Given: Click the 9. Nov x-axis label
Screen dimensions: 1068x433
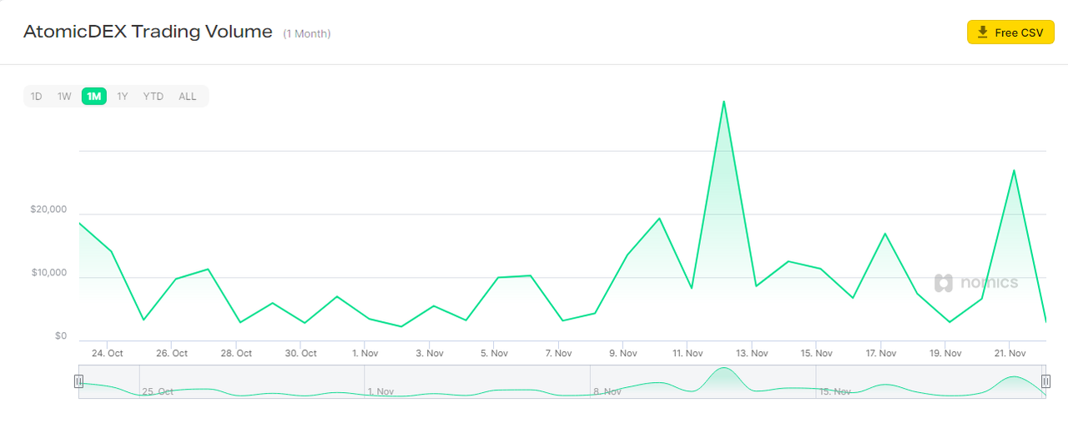Looking at the screenshot, I should point(622,353).
